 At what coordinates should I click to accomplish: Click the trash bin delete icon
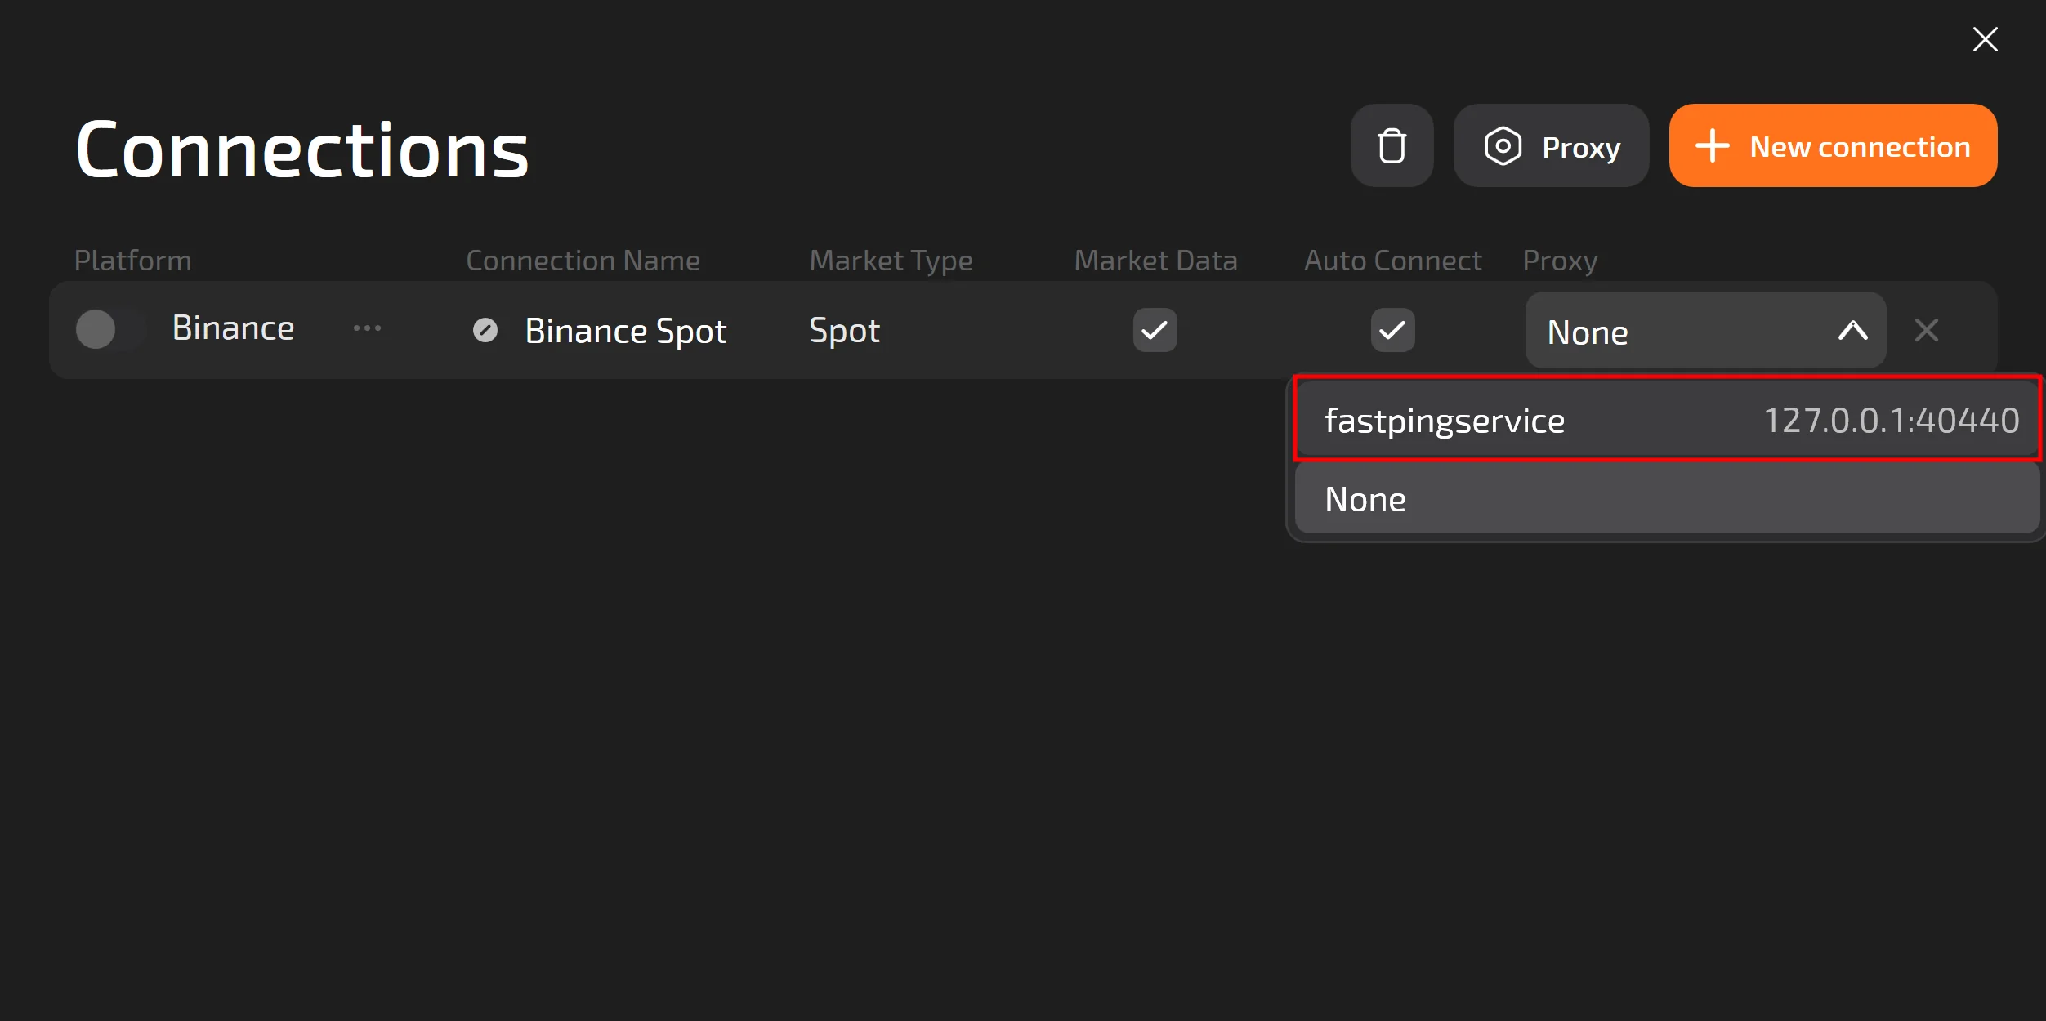coord(1392,146)
